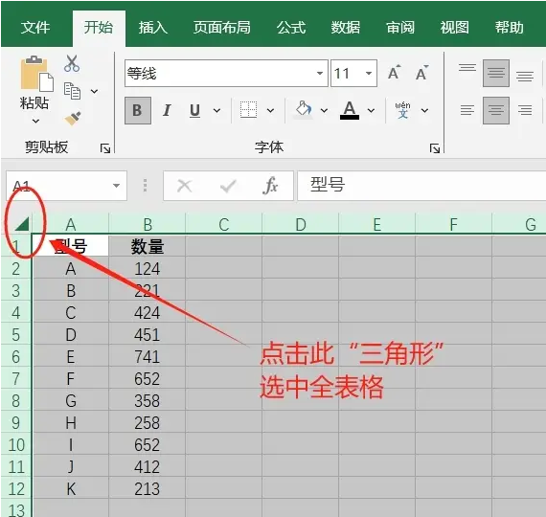Open underline style dropdown arrow
Image resolution: width=546 pixels, height=517 pixels.
[x=216, y=111]
